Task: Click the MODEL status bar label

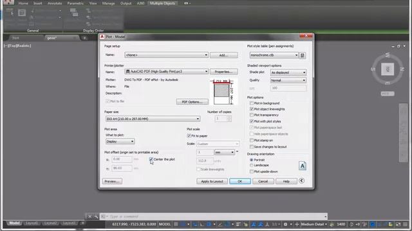Action: click(165, 224)
